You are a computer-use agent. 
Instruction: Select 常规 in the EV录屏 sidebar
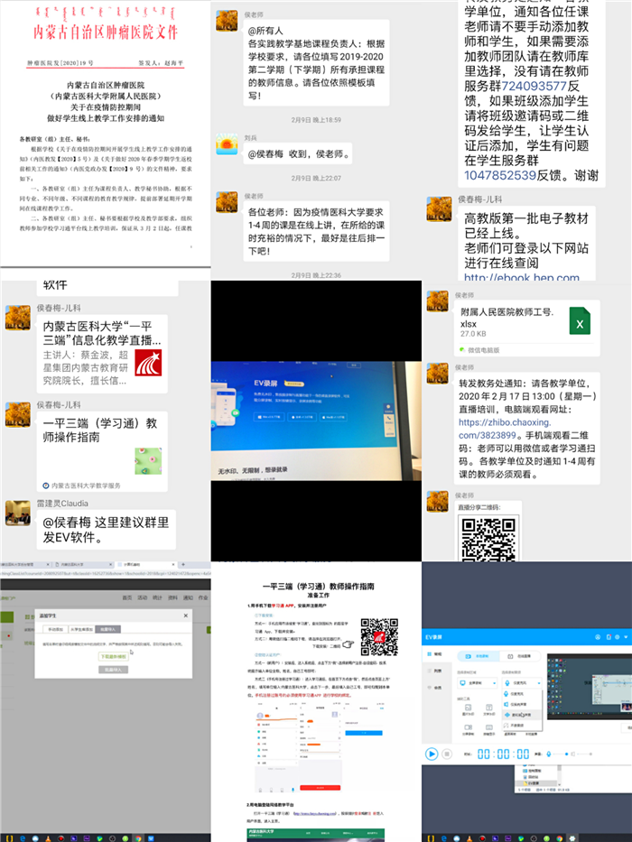[435, 654]
